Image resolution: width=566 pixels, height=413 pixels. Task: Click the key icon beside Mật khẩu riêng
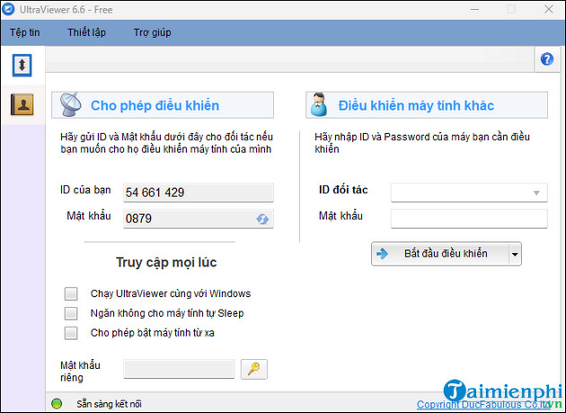[254, 368]
